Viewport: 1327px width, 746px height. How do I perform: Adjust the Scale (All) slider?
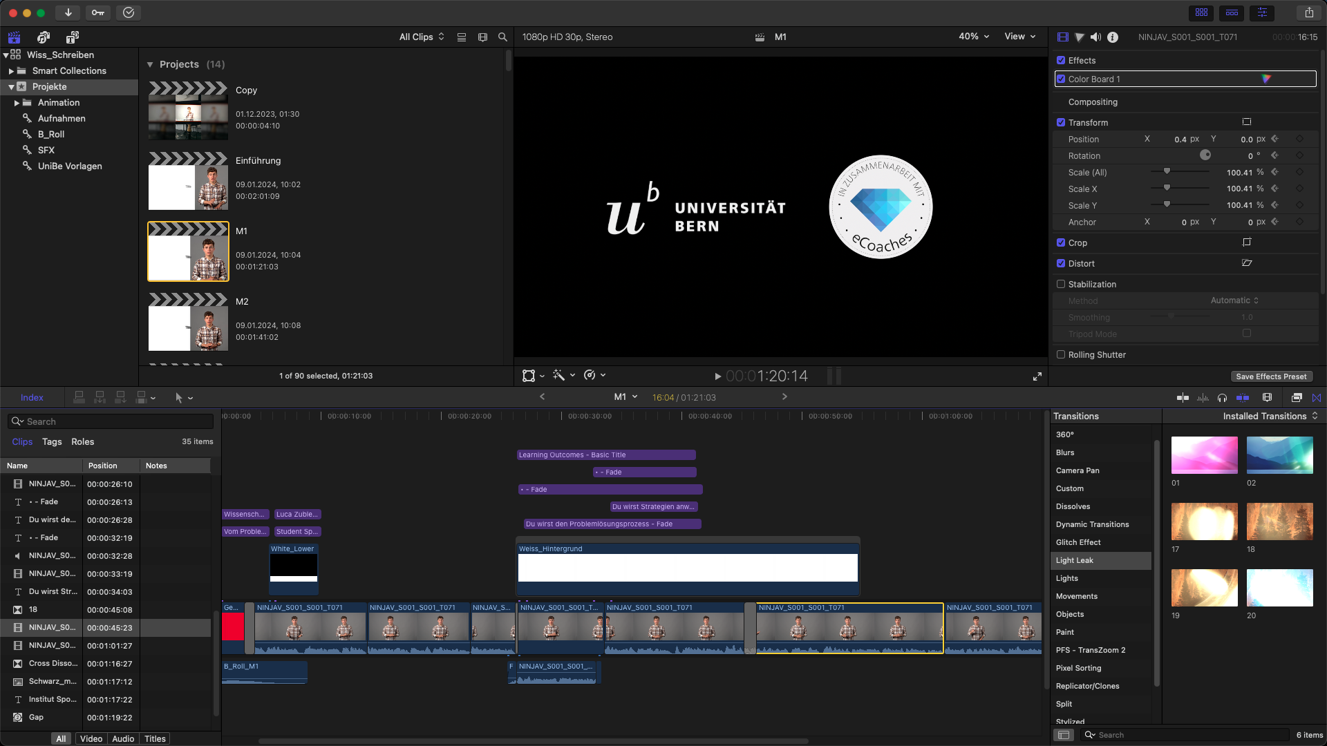[x=1167, y=172]
